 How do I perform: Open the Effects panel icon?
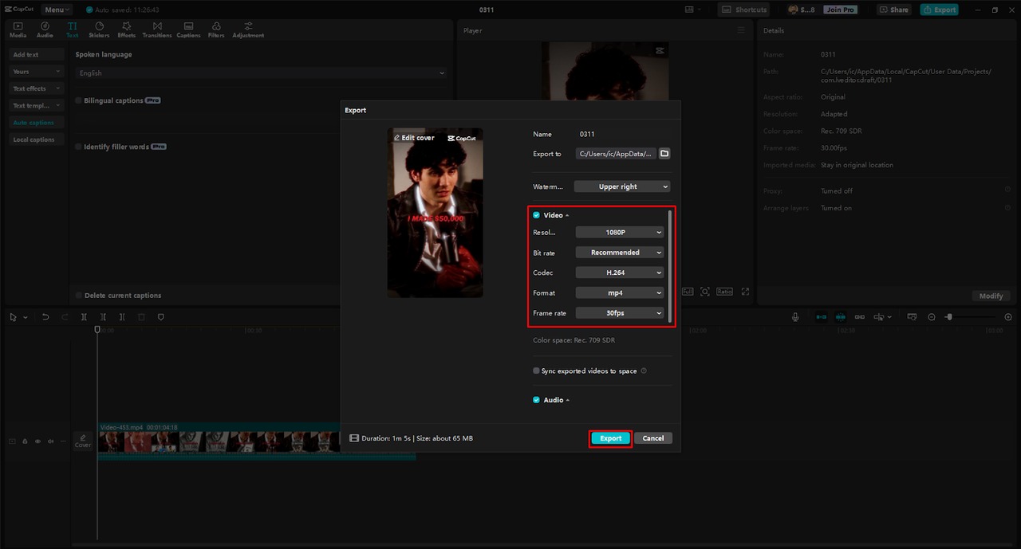(x=127, y=30)
